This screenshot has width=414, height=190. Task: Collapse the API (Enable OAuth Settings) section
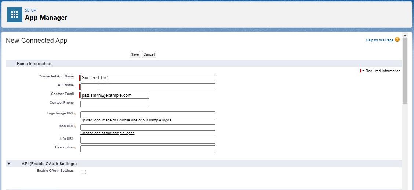pos(9,164)
